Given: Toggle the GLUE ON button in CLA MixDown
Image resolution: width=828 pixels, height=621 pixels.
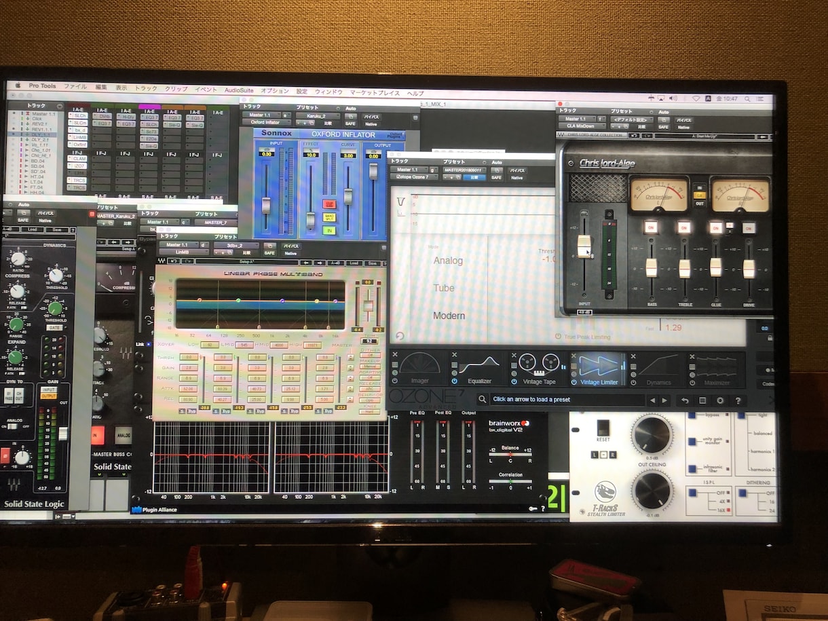Looking at the screenshot, I should (715, 227).
